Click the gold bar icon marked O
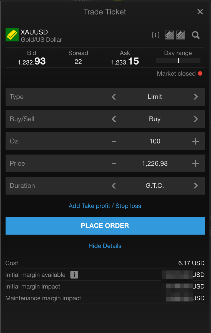The height and width of the screenshot is (333, 211). (x=180, y=35)
